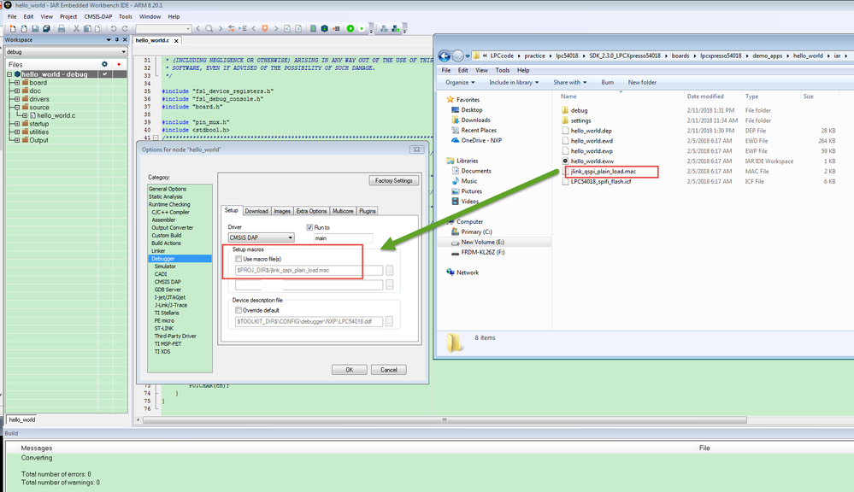Click New folder in Explorer toolbar

coord(642,82)
